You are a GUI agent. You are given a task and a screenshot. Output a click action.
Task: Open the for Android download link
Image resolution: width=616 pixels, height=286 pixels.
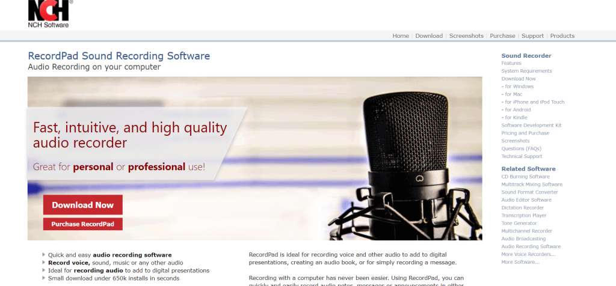coord(516,110)
